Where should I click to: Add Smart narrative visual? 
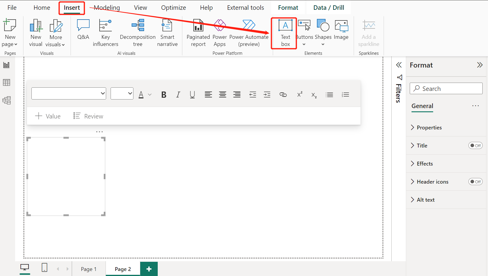167,33
